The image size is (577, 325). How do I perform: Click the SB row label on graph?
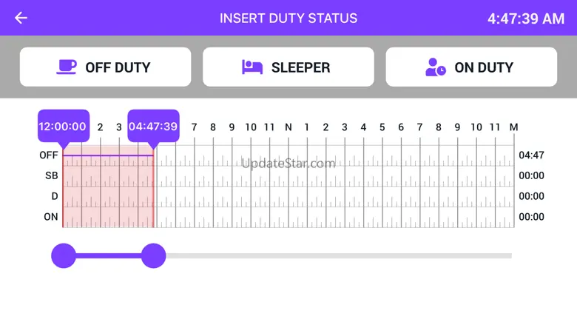click(x=51, y=176)
